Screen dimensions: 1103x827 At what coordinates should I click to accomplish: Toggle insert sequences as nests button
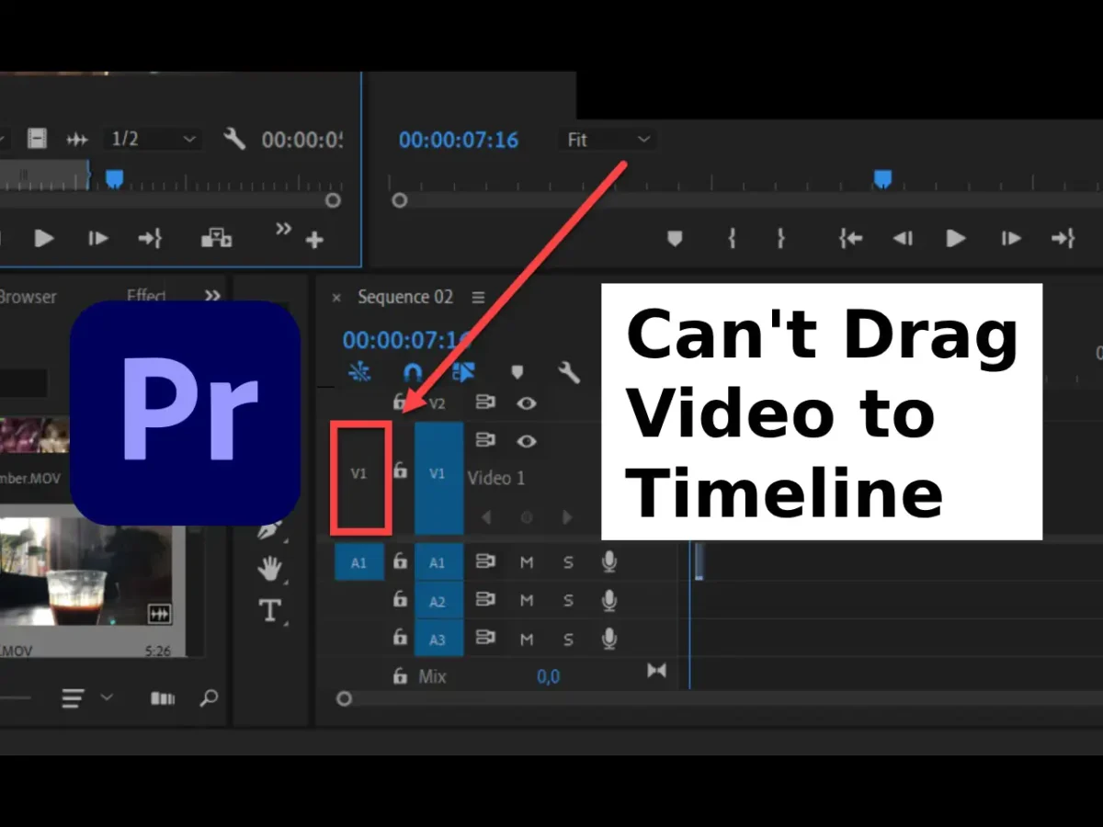pos(358,372)
